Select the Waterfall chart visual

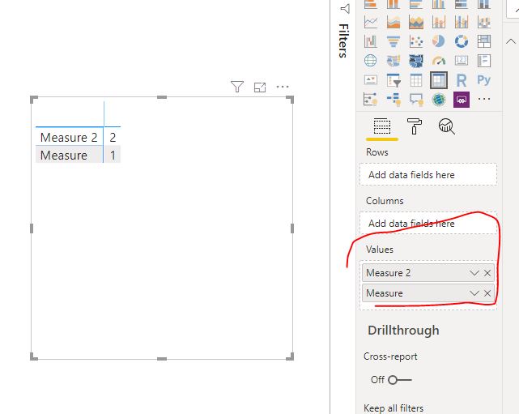(x=370, y=41)
